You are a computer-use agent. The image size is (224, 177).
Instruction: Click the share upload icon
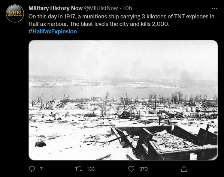(184, 169)
